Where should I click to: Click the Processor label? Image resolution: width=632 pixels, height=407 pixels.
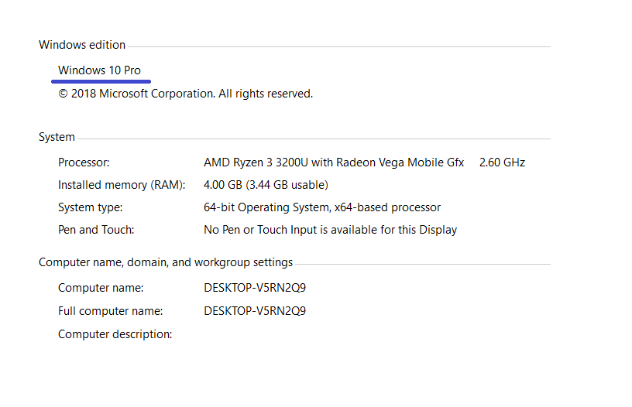pyautogui.click(x=84, y=162)
